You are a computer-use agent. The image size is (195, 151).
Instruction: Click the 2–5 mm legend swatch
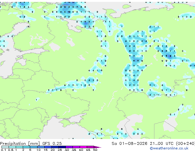click(x=26, y=147)
